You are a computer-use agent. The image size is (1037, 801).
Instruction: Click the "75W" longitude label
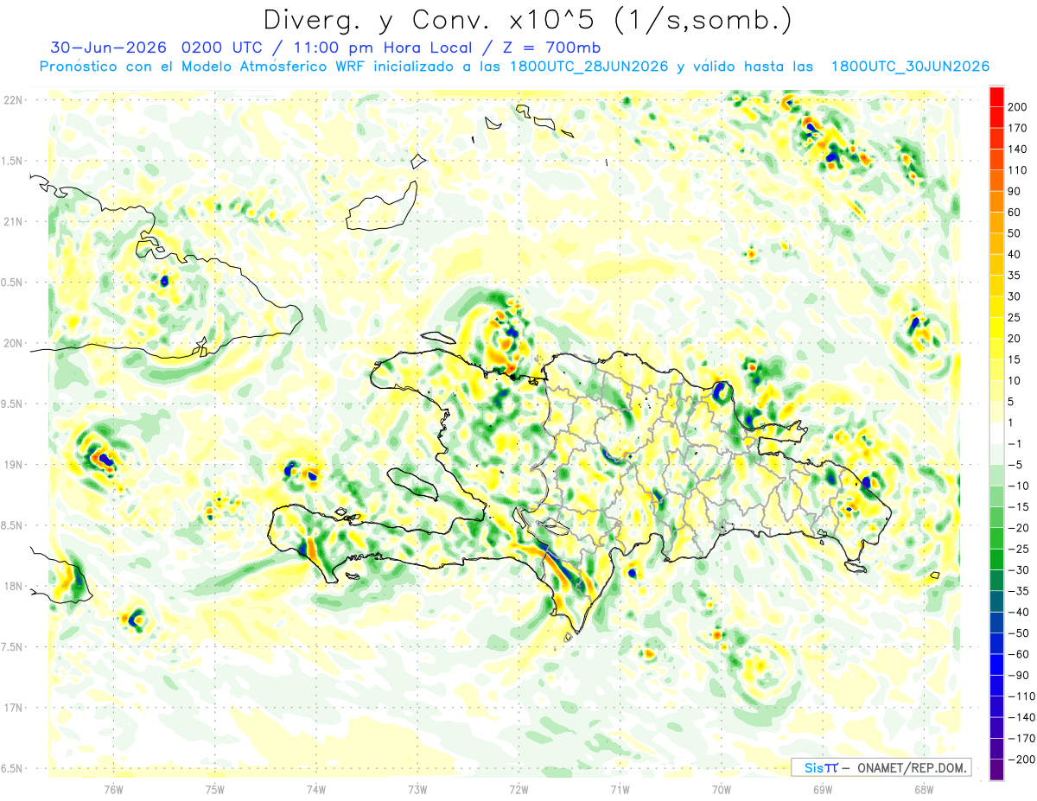coord(215,789)
